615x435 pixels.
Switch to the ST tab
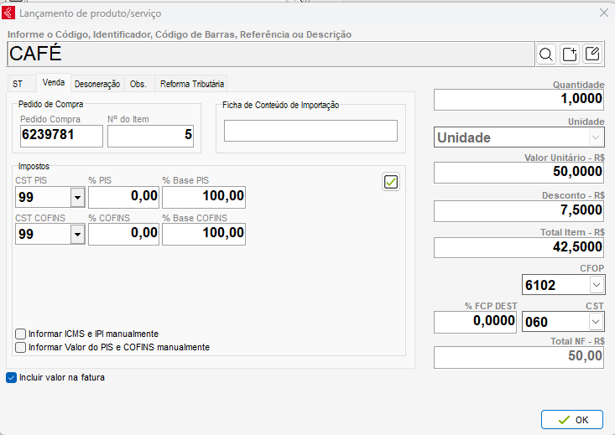(x=18, y=84)
